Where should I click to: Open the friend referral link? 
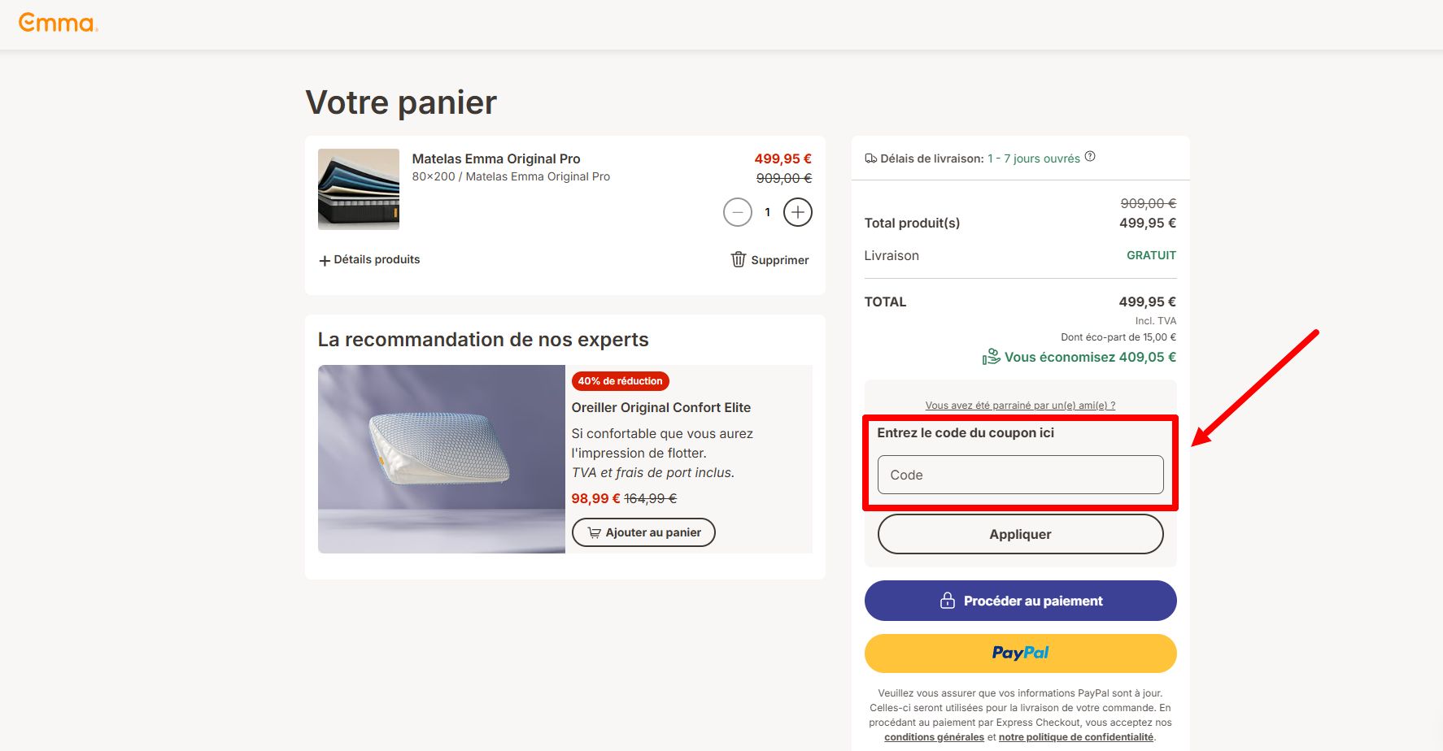(1020, 405)
